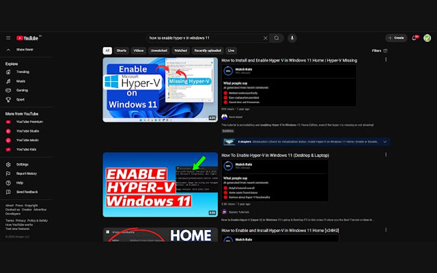Click the Subtitles badge on first result
The image size is (437, 273).
(x=227, y=131)
